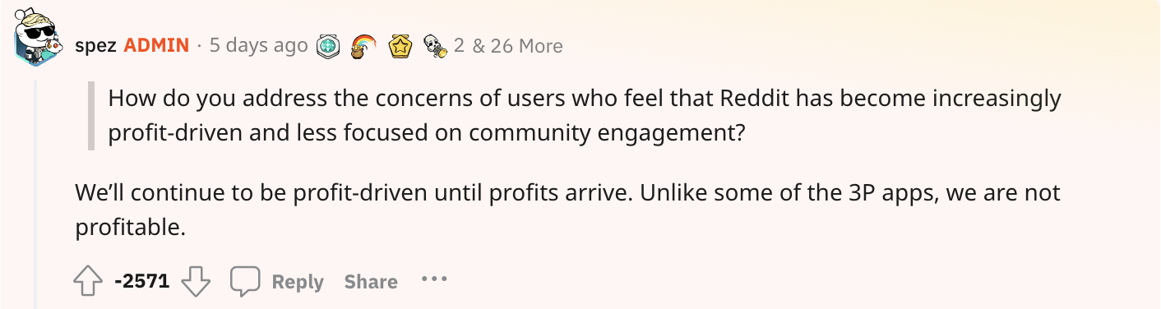The image size is (1161, 309).
Task: Click the ADMIN flair label
Action: tap(156, 45)
